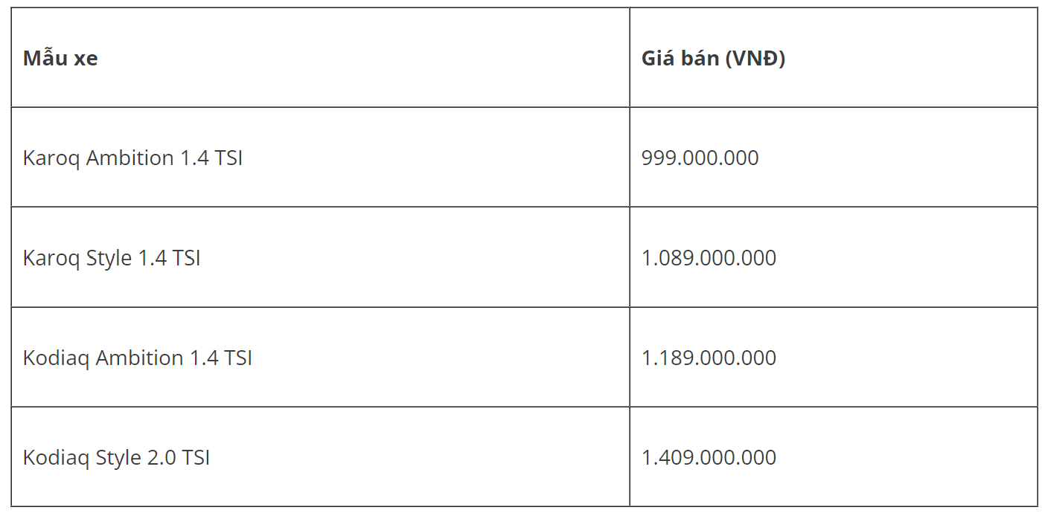Click the "Mẫu xe" column header
This screenshot has height=513, width=1042.
click(x=60, y=58)
